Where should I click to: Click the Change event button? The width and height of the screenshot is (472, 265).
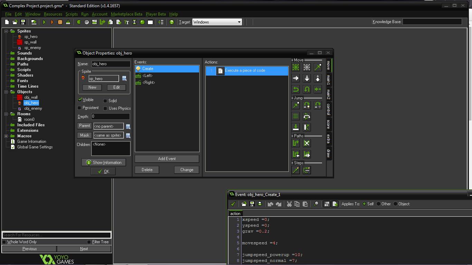187,170
